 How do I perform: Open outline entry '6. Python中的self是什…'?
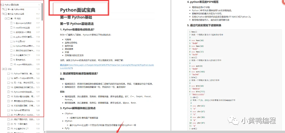pyautogui.click(x=24, y=46)
